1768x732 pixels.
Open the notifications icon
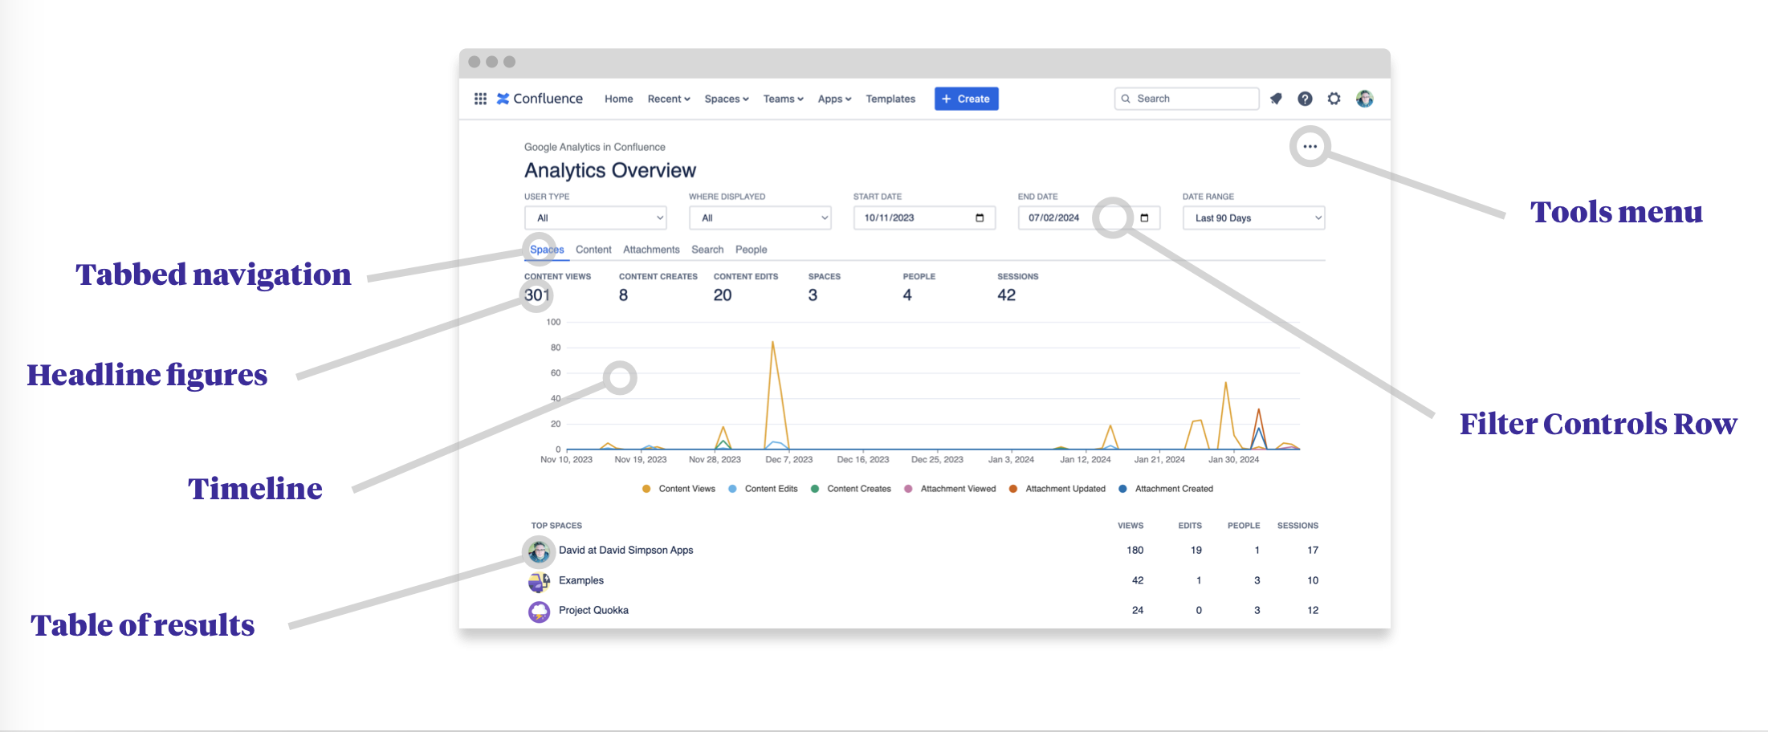1276,99
